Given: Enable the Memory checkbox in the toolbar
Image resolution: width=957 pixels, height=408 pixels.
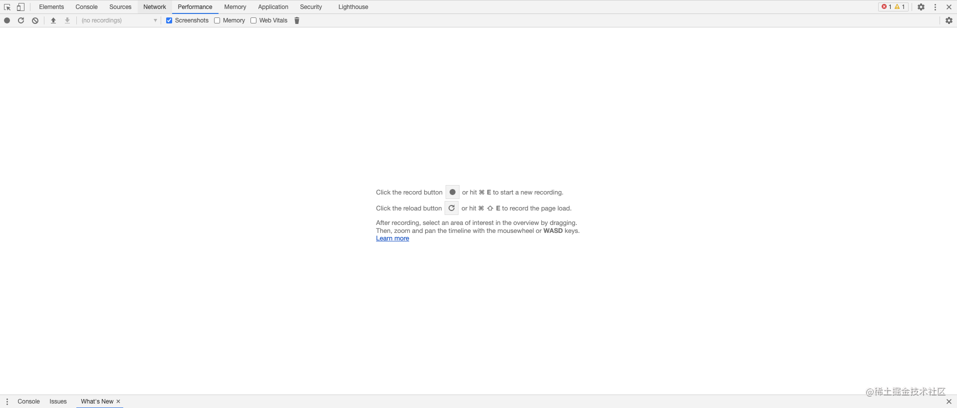Looking at the screenshot, I should click(x=217, y=20).
